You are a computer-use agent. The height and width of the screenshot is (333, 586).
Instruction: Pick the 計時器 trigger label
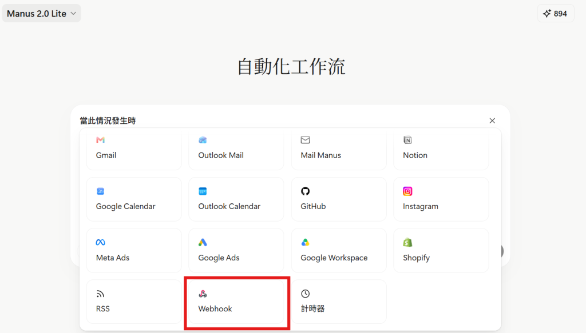point(312,309)
